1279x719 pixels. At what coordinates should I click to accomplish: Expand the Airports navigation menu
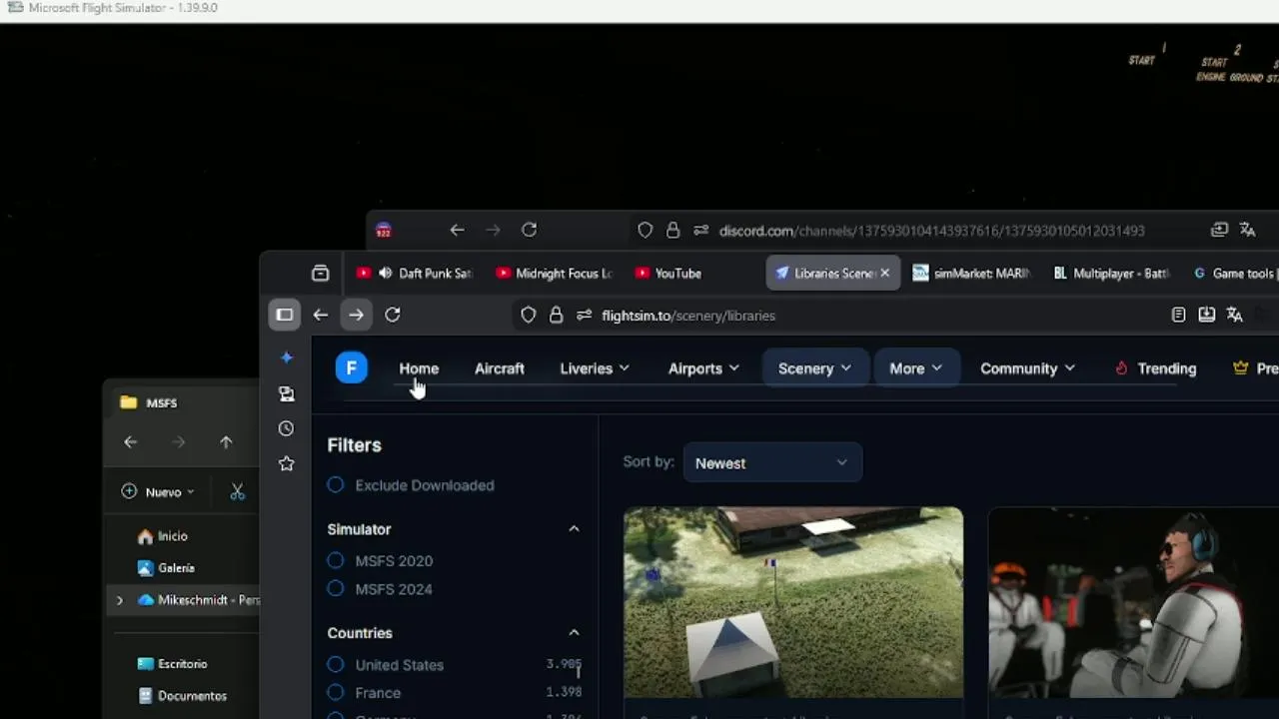pos(703,368)
